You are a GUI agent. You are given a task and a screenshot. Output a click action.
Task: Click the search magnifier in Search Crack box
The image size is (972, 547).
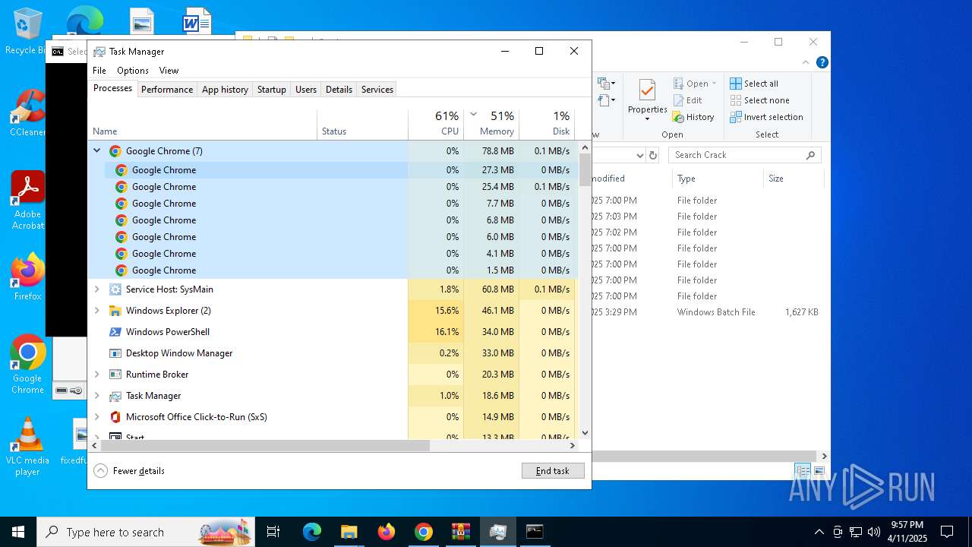(x=810, y=155)
